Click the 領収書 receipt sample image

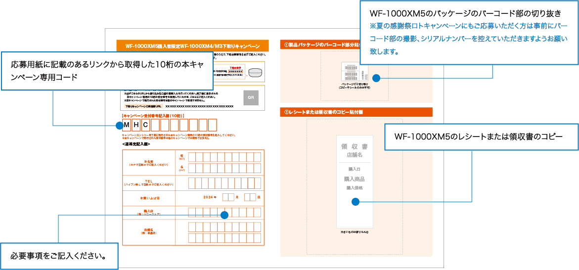coord(355,180)
